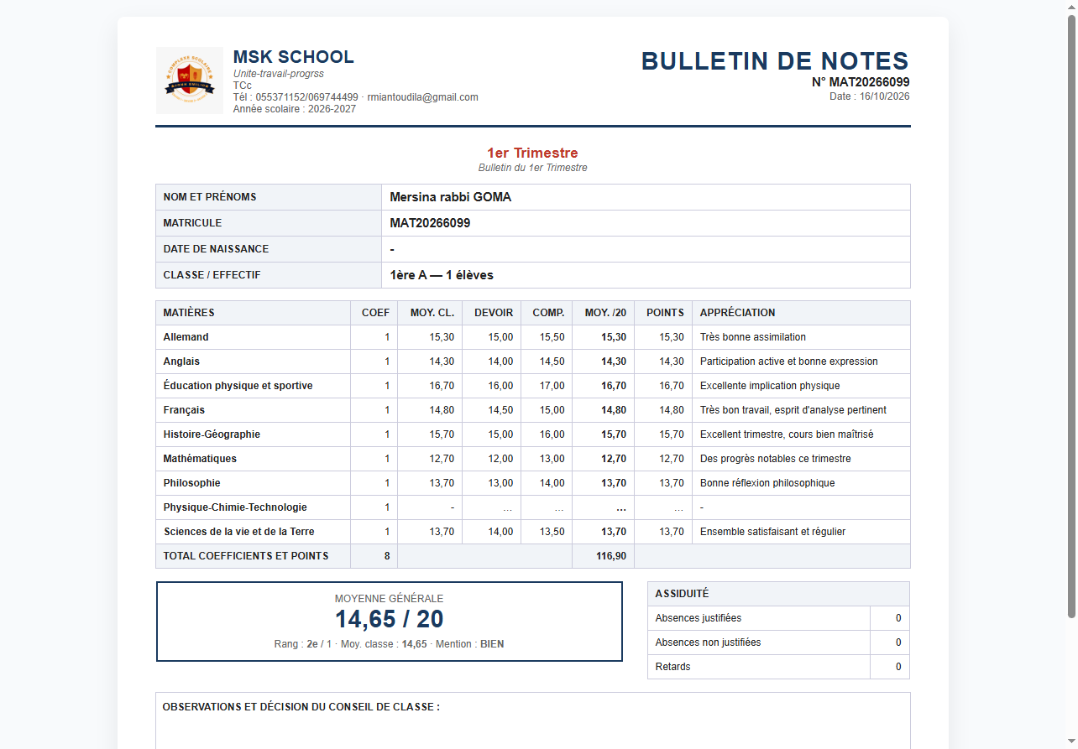Select 'Ensemble satisfaisant et régulier' appreciation
Viewport: 1078px width, 749px height.
pos(772,532)
